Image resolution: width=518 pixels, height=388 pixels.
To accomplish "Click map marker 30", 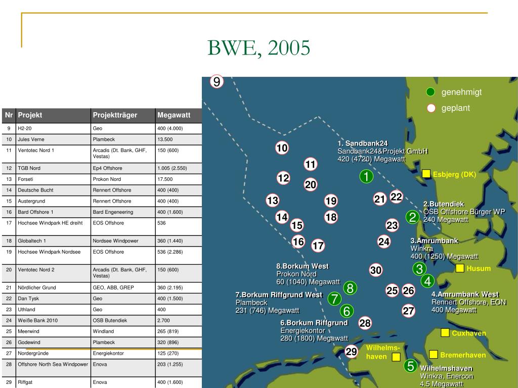I will pos(376,270).
